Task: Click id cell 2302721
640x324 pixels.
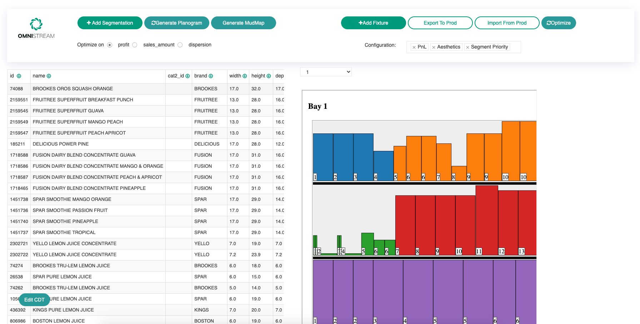Action: point(19,244)
